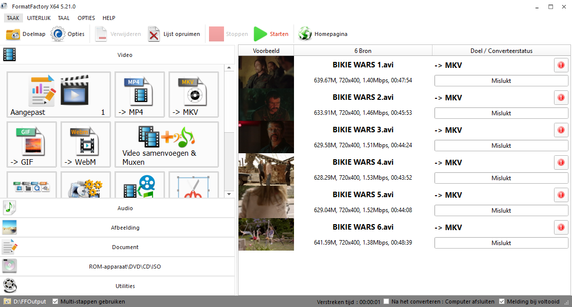Expand the Document category section
The width and height of the screenshot is (572, 307).
(117, 247)
